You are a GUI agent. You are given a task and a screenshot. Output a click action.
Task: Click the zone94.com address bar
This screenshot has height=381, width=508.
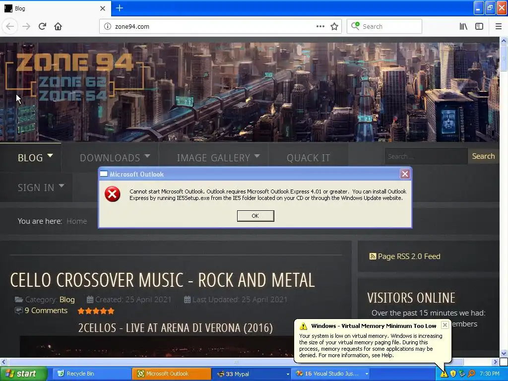click(x=220, y=26)
